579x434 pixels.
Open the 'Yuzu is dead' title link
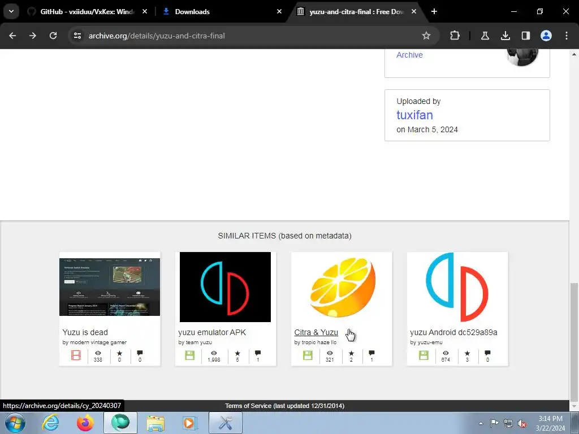coord(85,332)
